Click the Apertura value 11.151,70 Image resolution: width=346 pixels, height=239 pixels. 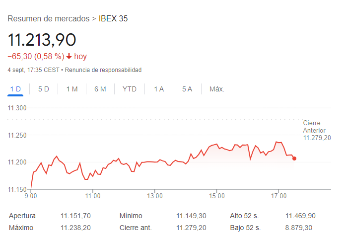75,216
